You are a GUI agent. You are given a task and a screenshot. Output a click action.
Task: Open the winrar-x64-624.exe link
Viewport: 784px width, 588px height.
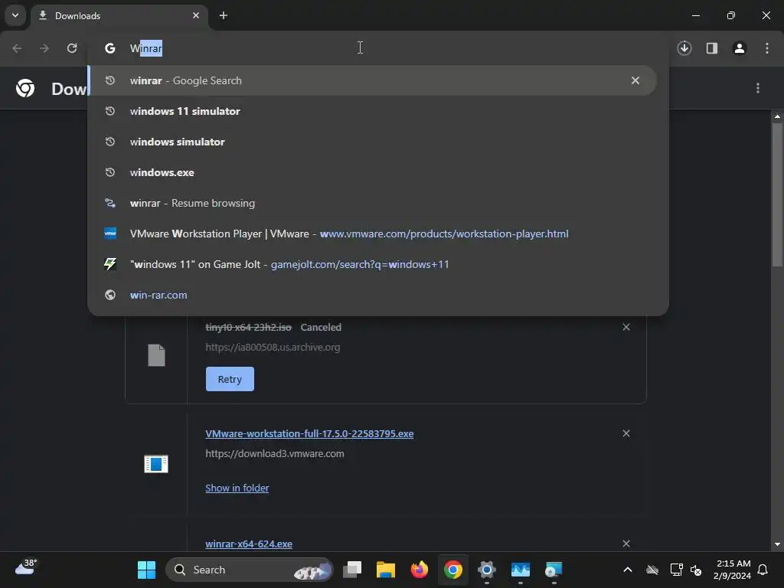pos(249,544)
